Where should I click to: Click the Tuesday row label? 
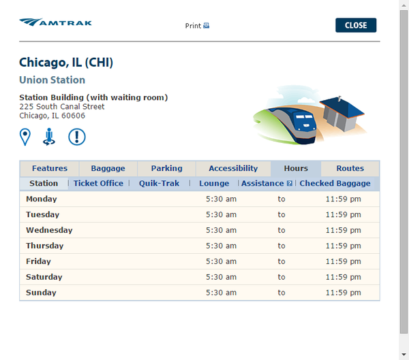pyautogui.click(x=42, y=214)
